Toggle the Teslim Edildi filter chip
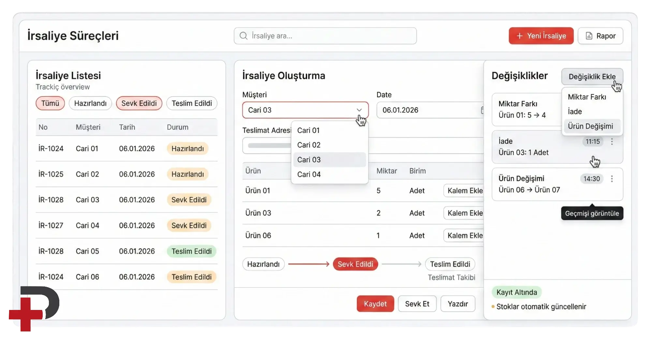The height and width of the screenshot is (338, 652). pyautogui.click(x=192, y=103)
